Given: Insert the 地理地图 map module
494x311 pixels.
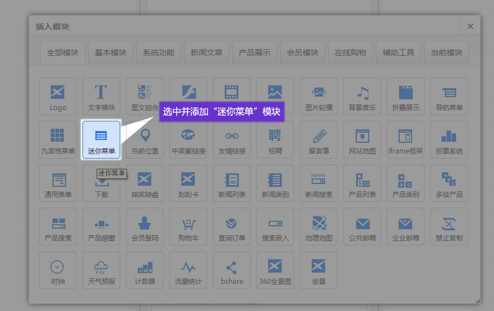Looking at the screenshot, I should pyautogui.click(x=318, y=226).
